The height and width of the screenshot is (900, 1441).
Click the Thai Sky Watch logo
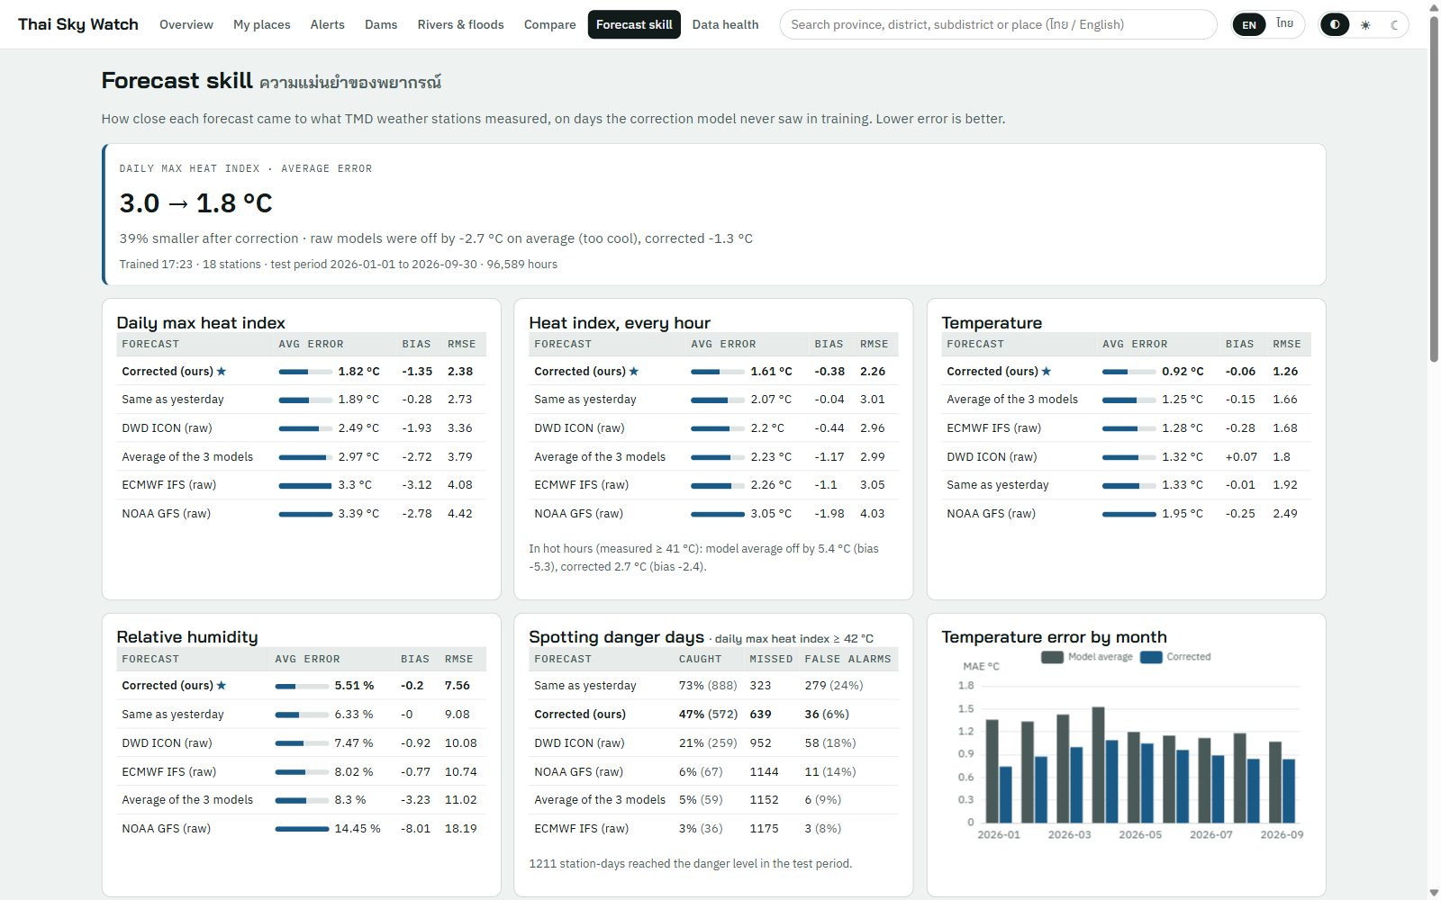pyautogui.click(x=78, y=24)
